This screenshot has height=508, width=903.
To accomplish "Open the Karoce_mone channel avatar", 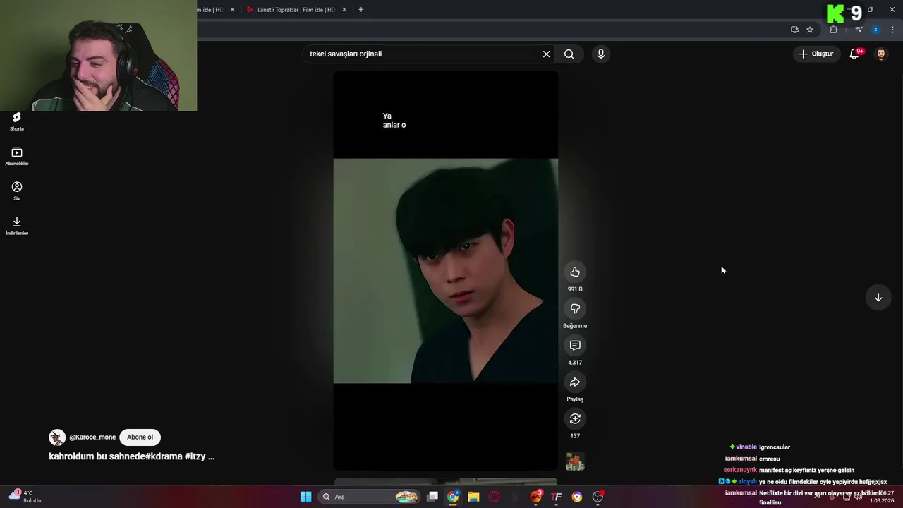I will [57, 437].
